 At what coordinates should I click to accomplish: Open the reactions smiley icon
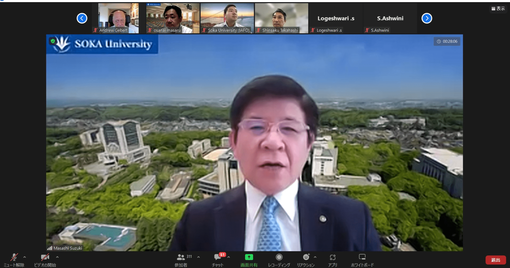(x=306, y=257)
